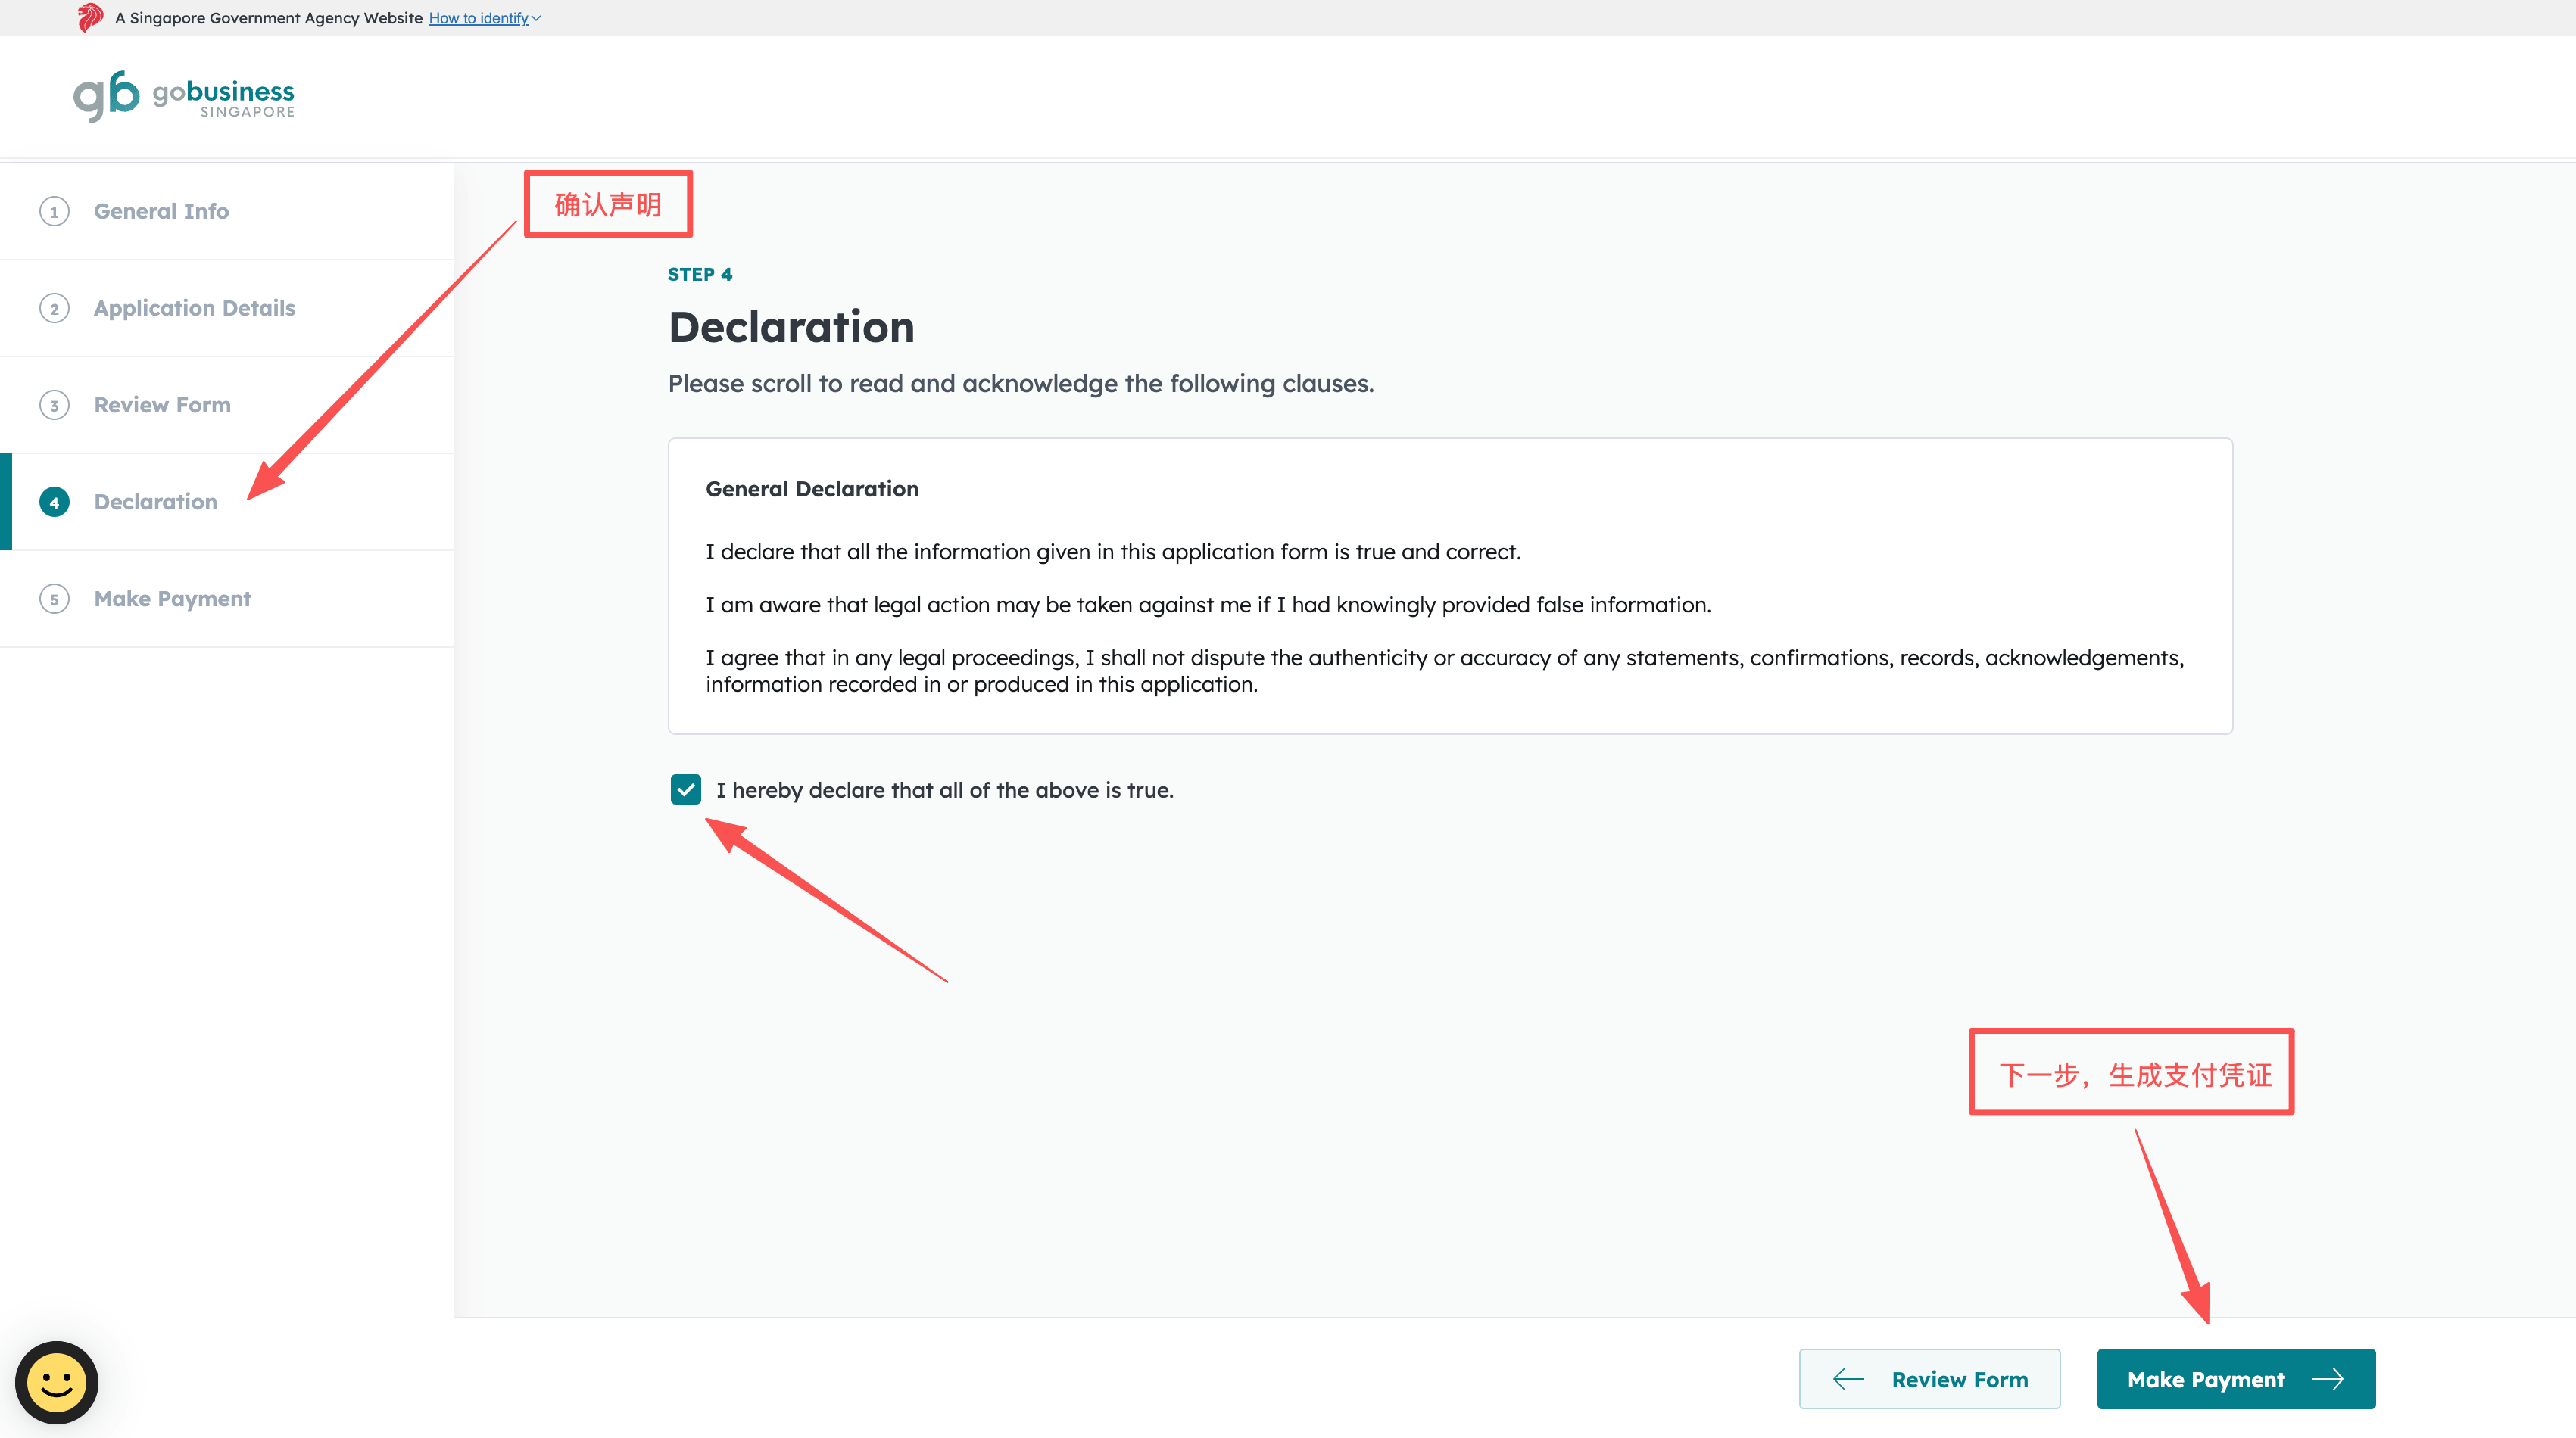Click the red lion government crest icon
The width and height of the screenshot is (2576, 1438).
pos(90,18)
